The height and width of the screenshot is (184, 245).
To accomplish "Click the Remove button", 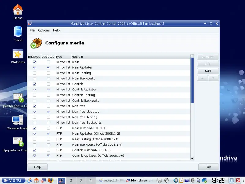I will point(208,57).
